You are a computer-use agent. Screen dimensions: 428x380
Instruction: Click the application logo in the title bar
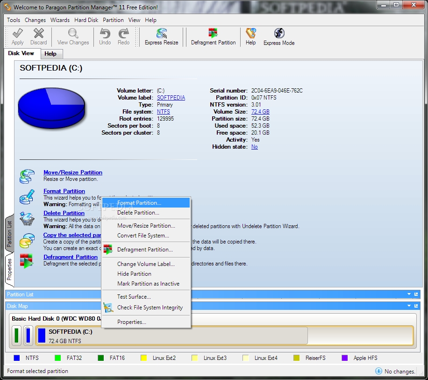click(7, 7)
